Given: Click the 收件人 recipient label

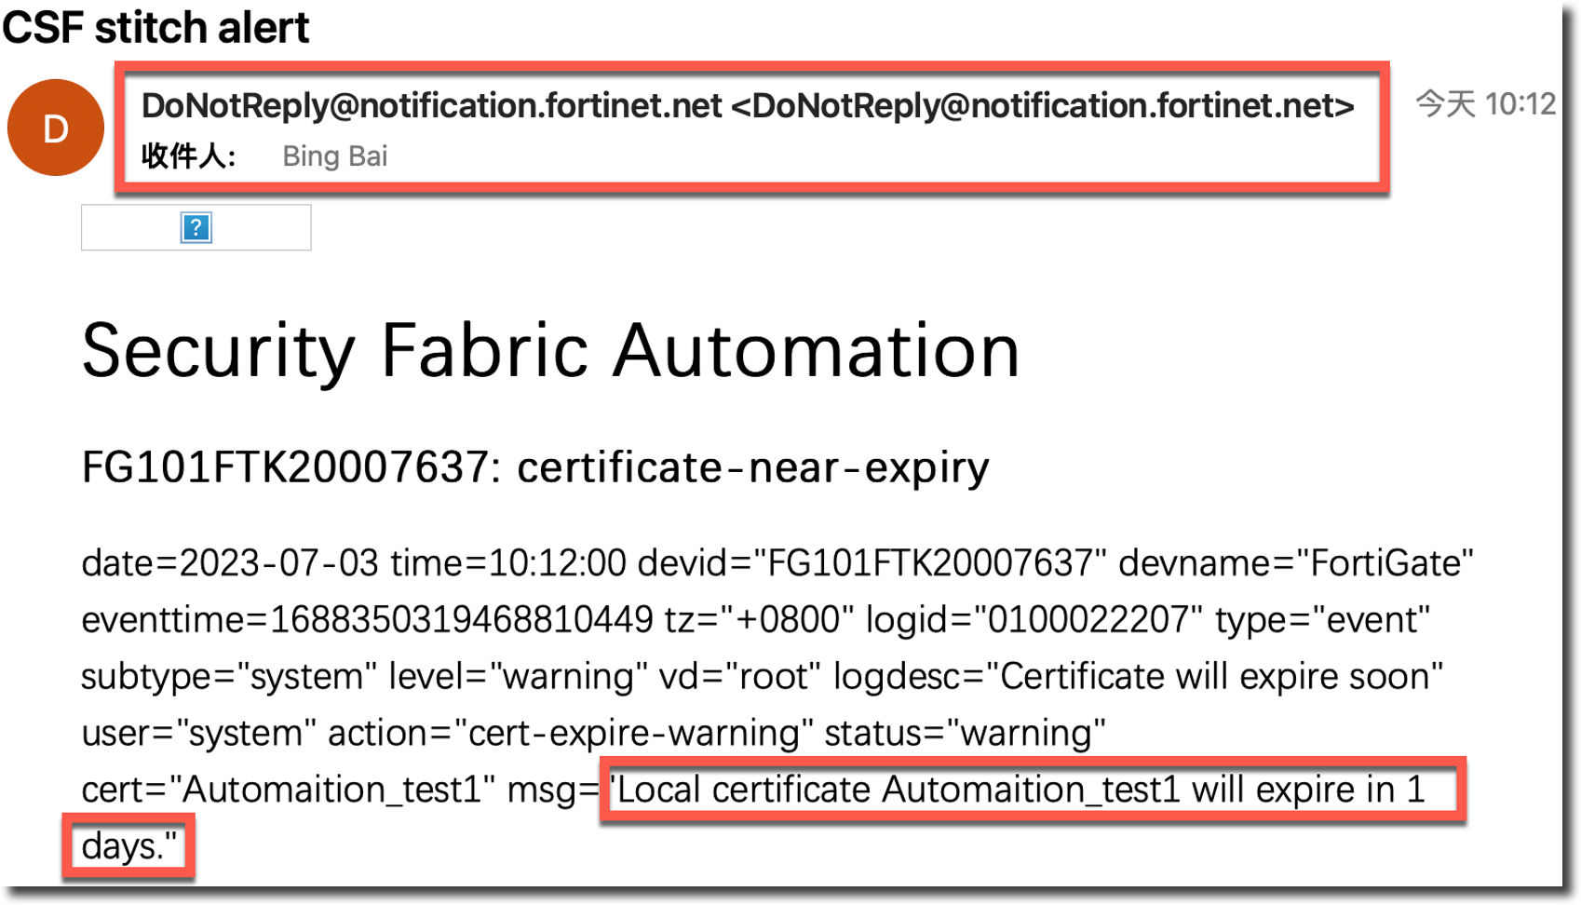Looking at the screenshot, I should pyautogui.click(x=188, y=156).
